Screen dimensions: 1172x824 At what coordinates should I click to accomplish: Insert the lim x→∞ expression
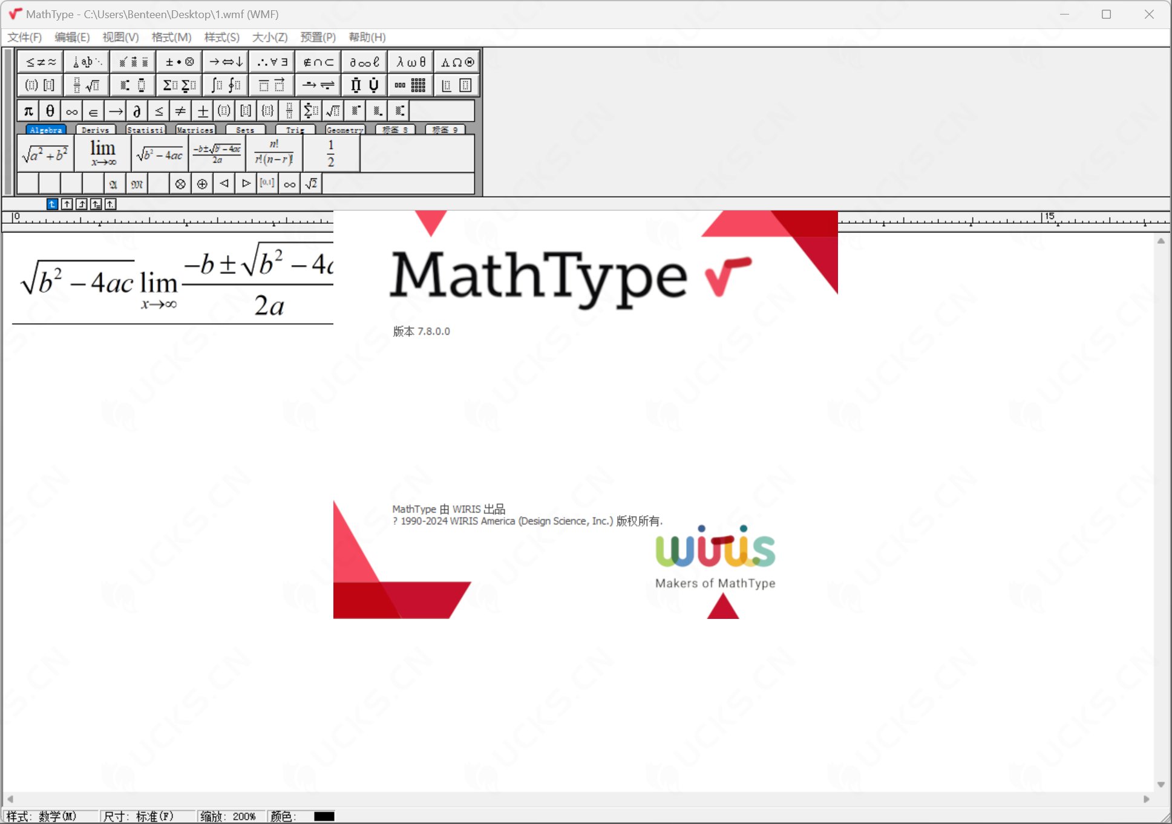(103, 154)
